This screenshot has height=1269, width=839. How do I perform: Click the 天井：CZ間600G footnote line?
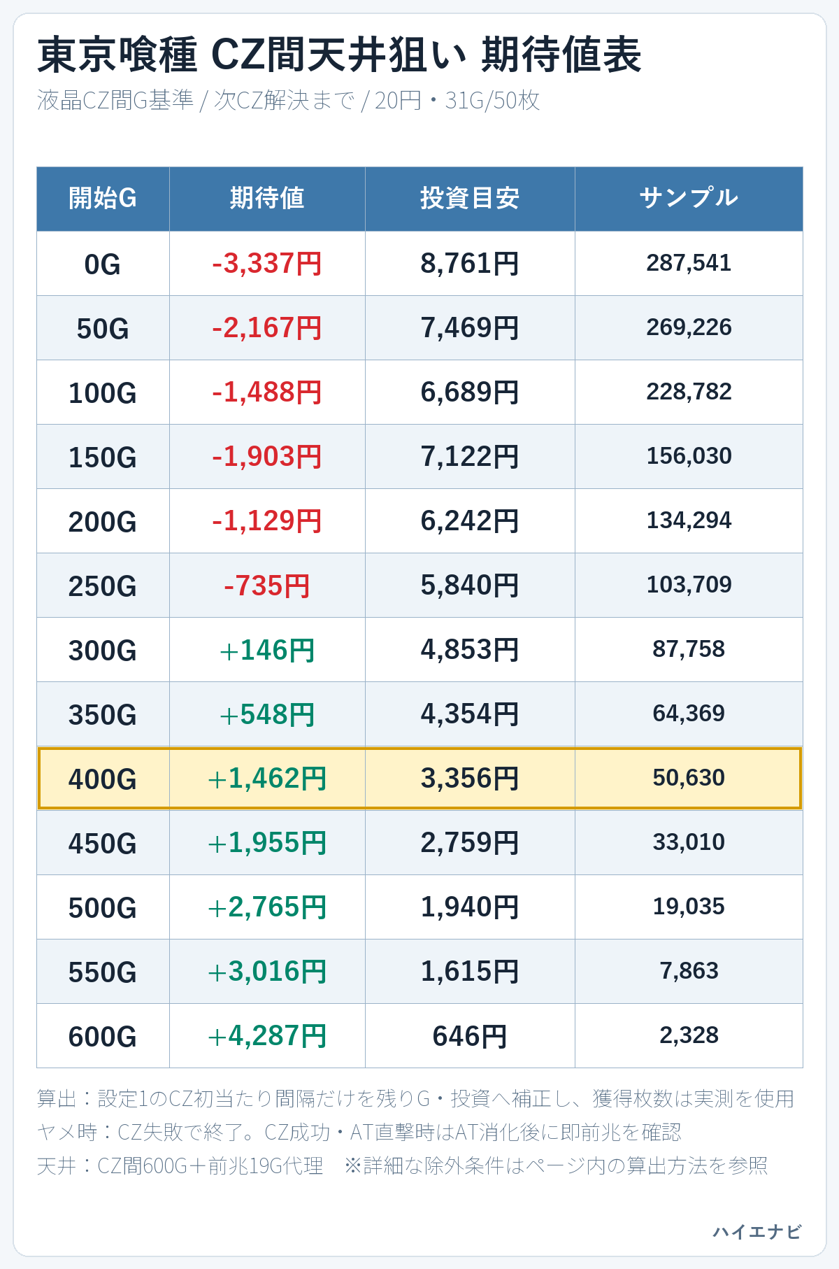click(402, 1166)
